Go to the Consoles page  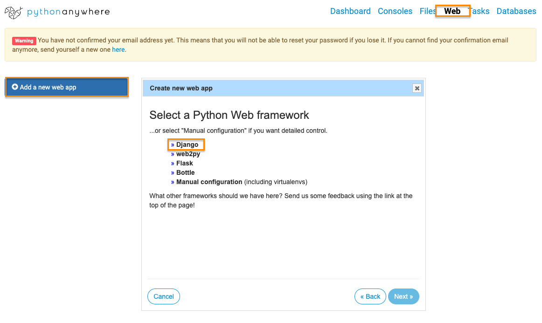pos(395,11)
